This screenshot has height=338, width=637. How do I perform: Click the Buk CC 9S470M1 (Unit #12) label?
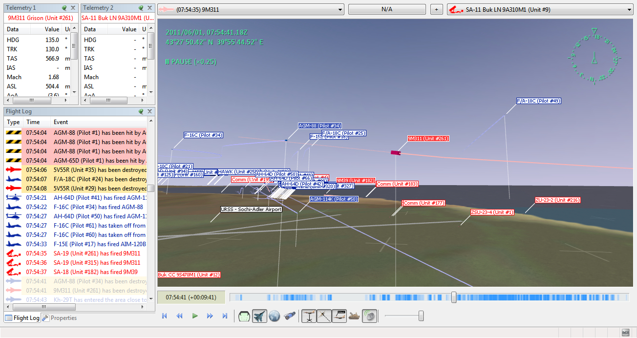pos(189,275)
